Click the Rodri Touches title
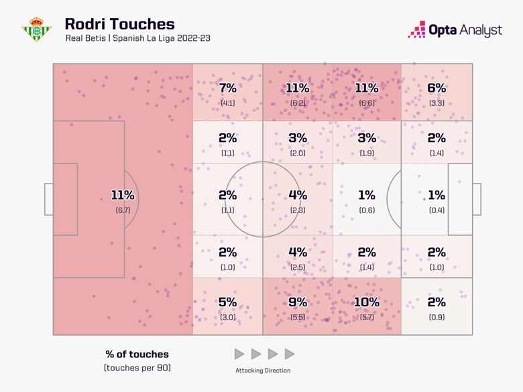 point(119,24)
